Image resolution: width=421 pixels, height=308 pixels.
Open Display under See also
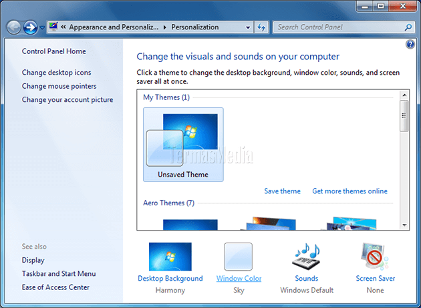pyautogui.click(x=33, y=260)
